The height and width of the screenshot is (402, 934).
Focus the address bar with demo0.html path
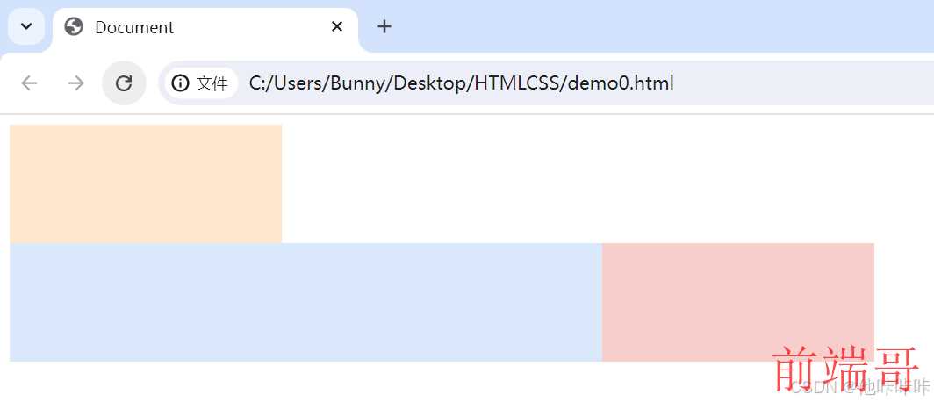click(x=461, y=83)
